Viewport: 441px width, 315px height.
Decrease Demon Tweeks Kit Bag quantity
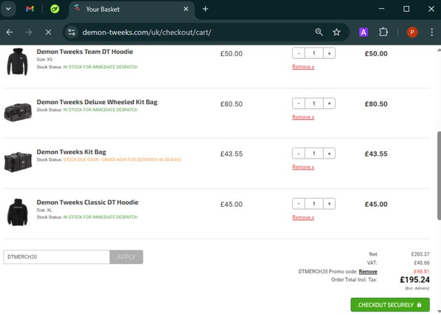(298, 153)
